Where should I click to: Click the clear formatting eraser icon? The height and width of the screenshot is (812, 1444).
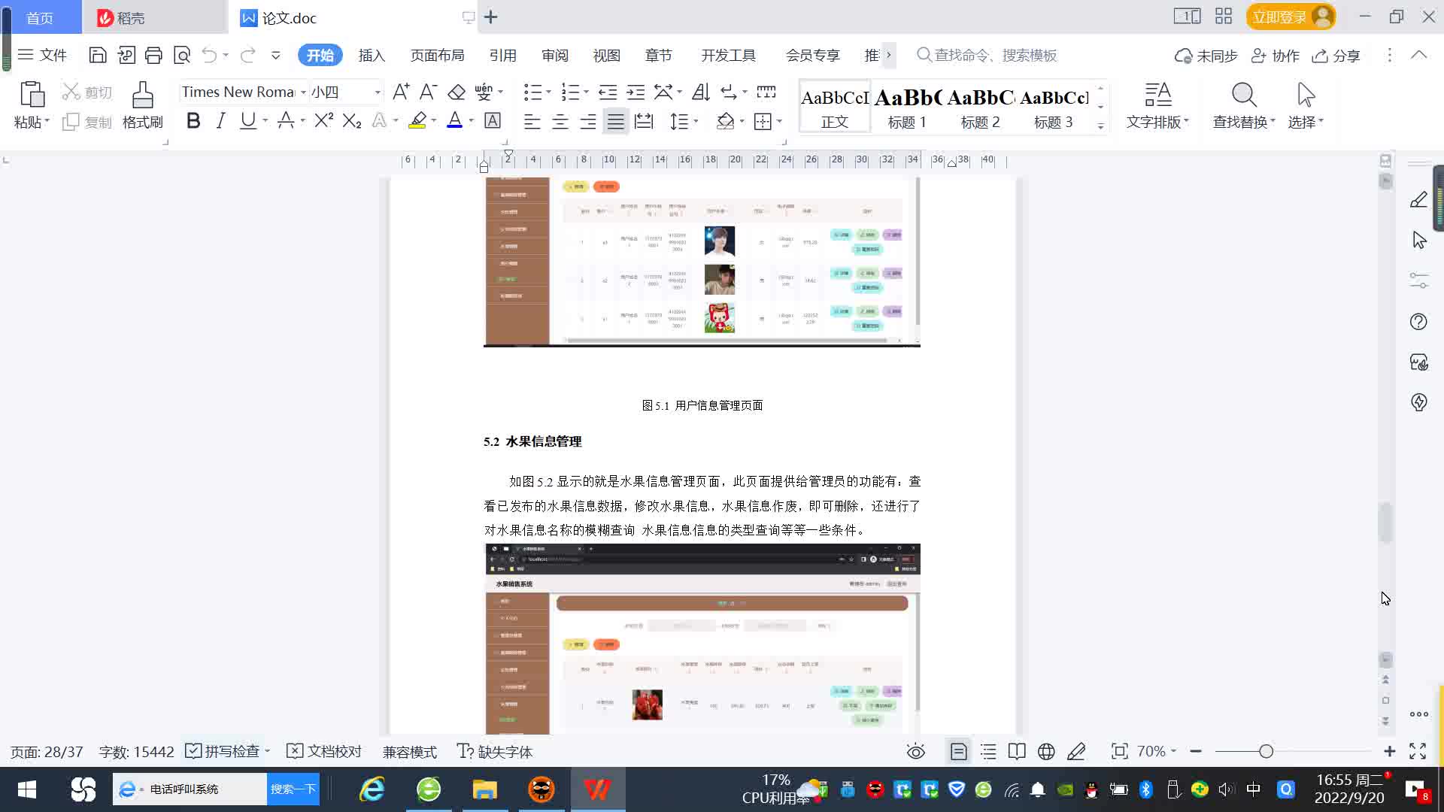(x=456, y=92)
